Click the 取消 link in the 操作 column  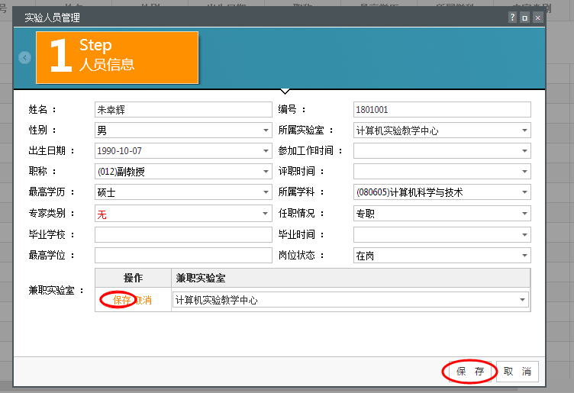(x=143, y=300)
